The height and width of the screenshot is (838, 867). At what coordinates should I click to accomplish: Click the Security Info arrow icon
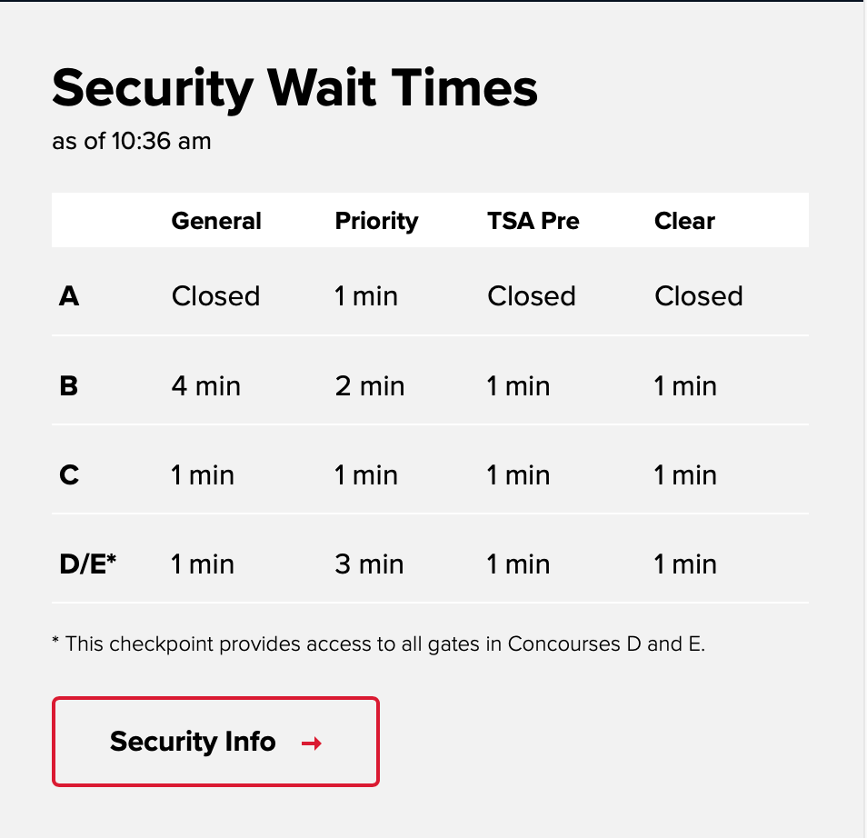point(313,743)
